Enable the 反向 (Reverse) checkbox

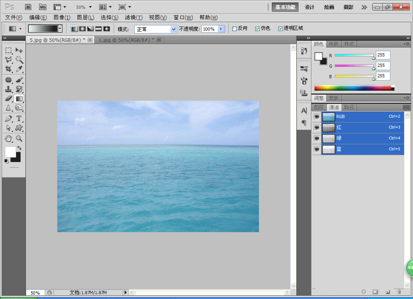235,29
